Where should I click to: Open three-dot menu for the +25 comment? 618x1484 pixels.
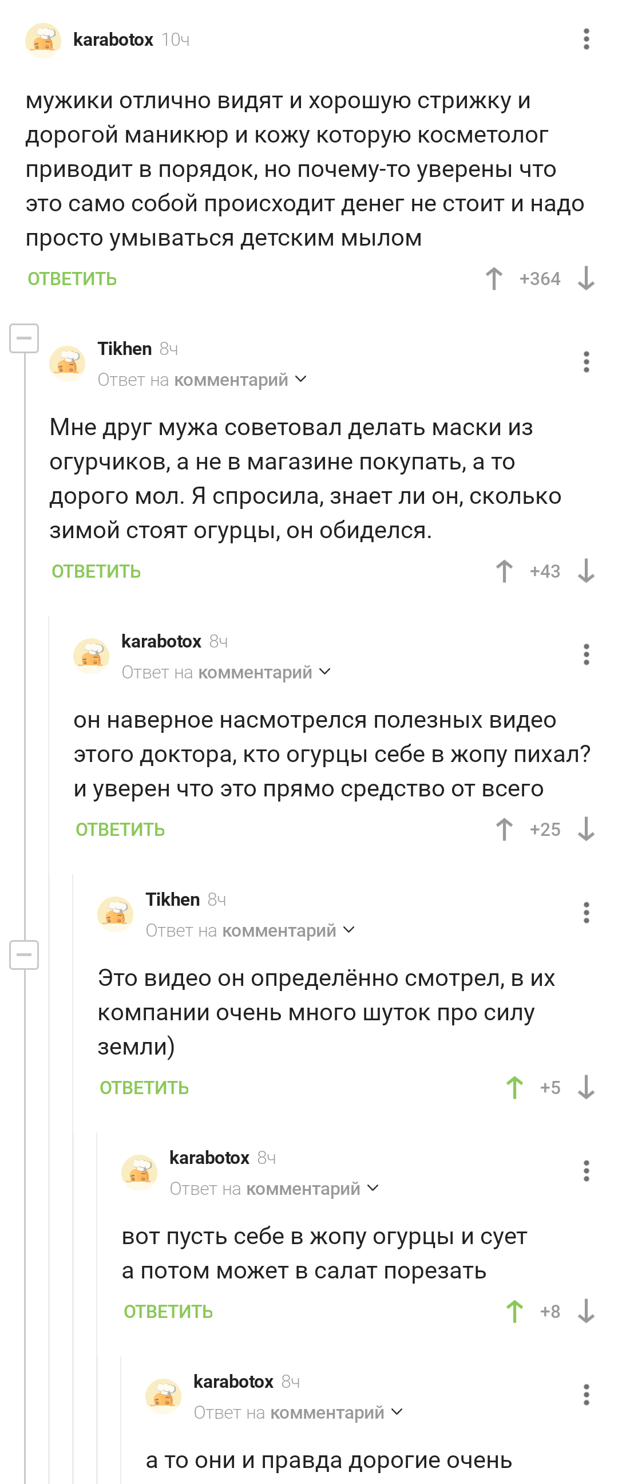[x=586, y=655]
